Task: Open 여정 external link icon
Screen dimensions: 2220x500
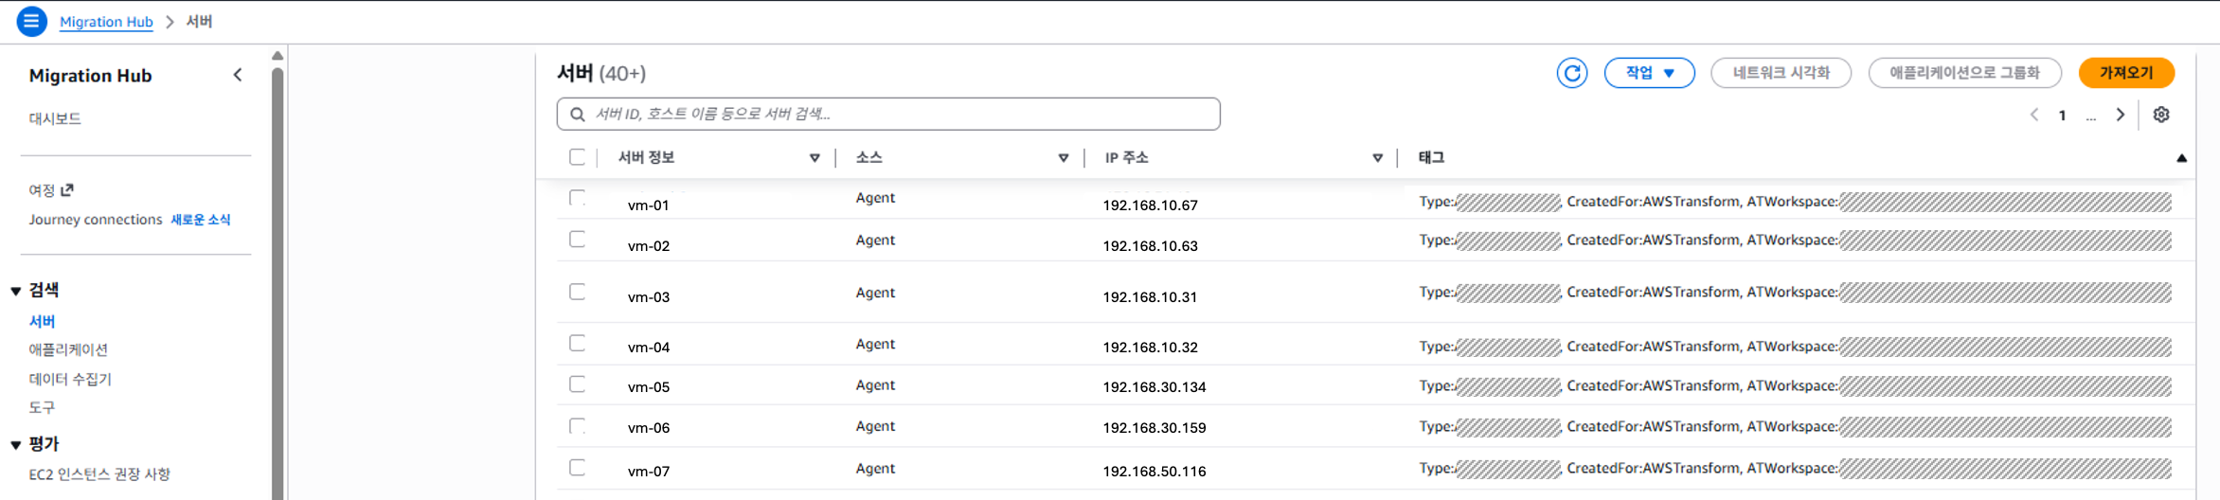Action: [x=67, y=190]
